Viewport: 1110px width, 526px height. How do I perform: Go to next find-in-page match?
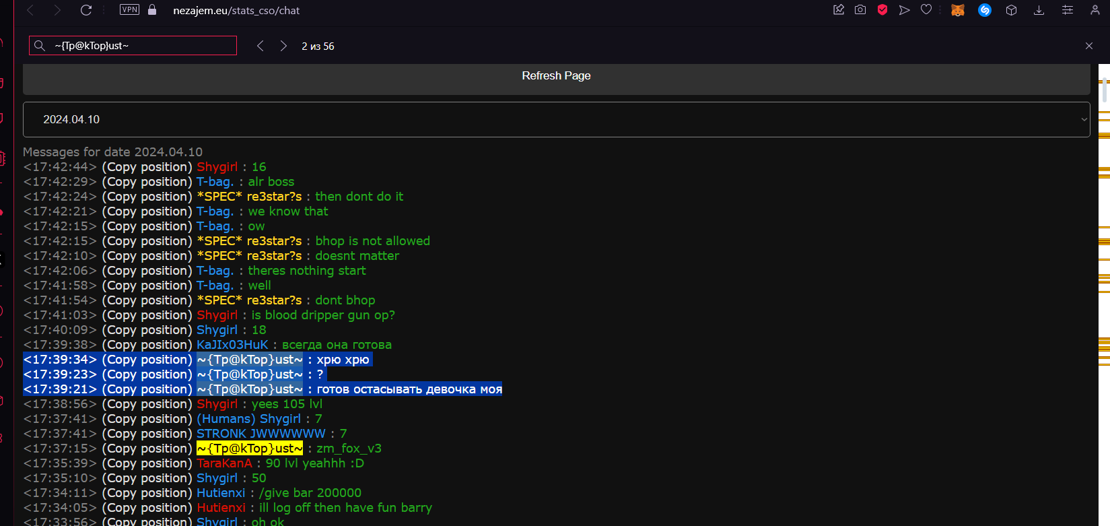283,46
